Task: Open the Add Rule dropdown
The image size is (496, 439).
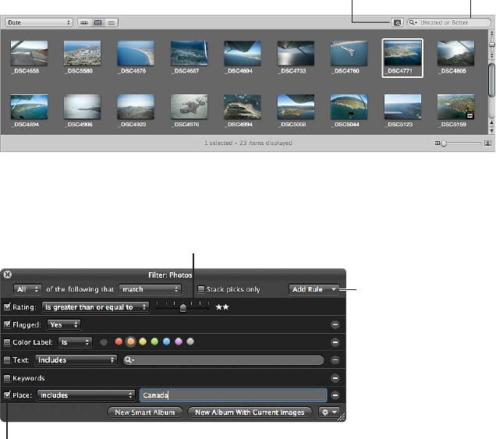Action: pyautogui.click(x=314, y=289)
